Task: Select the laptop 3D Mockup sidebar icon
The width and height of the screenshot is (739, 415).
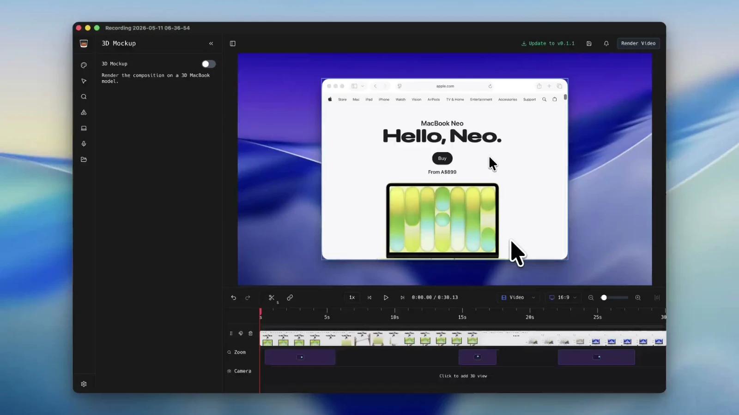Action: point(84,128)
